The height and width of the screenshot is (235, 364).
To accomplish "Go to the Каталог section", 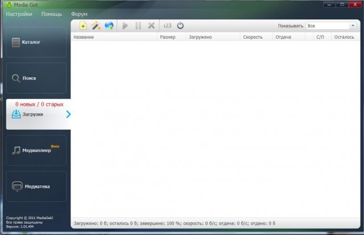I will [x=36, y=42].
